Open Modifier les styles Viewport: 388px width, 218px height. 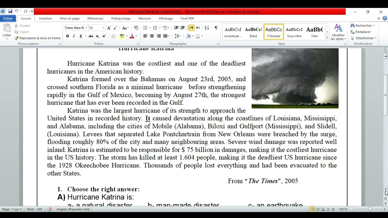(338, 32)
